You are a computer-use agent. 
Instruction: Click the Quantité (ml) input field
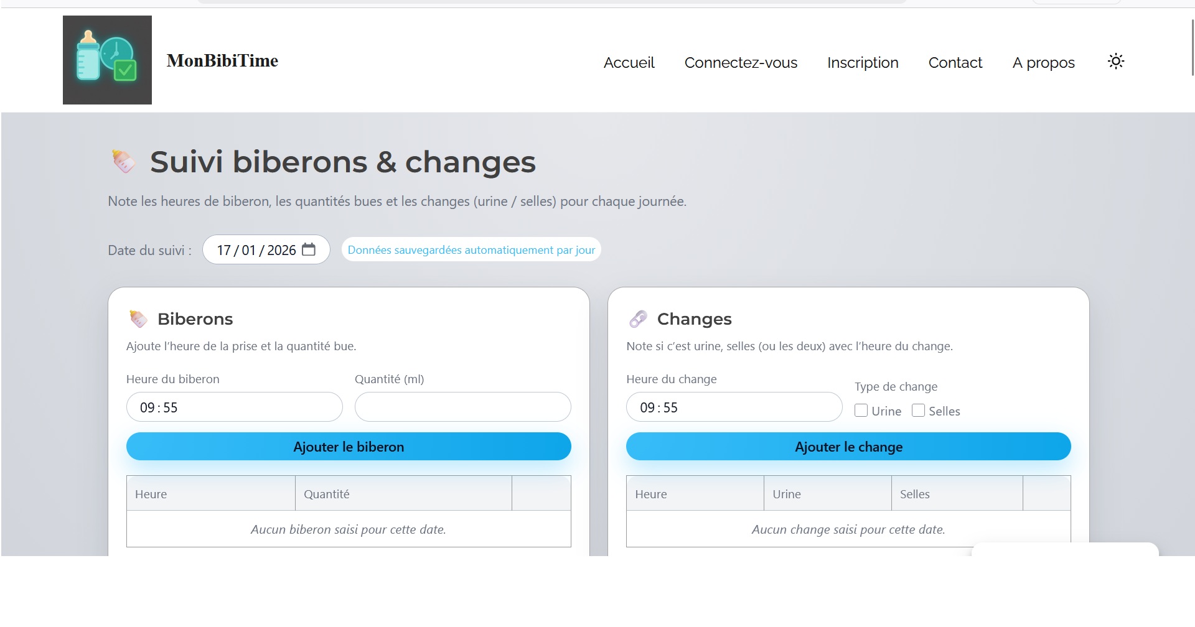pyautogui.click(x=462, y=407)
